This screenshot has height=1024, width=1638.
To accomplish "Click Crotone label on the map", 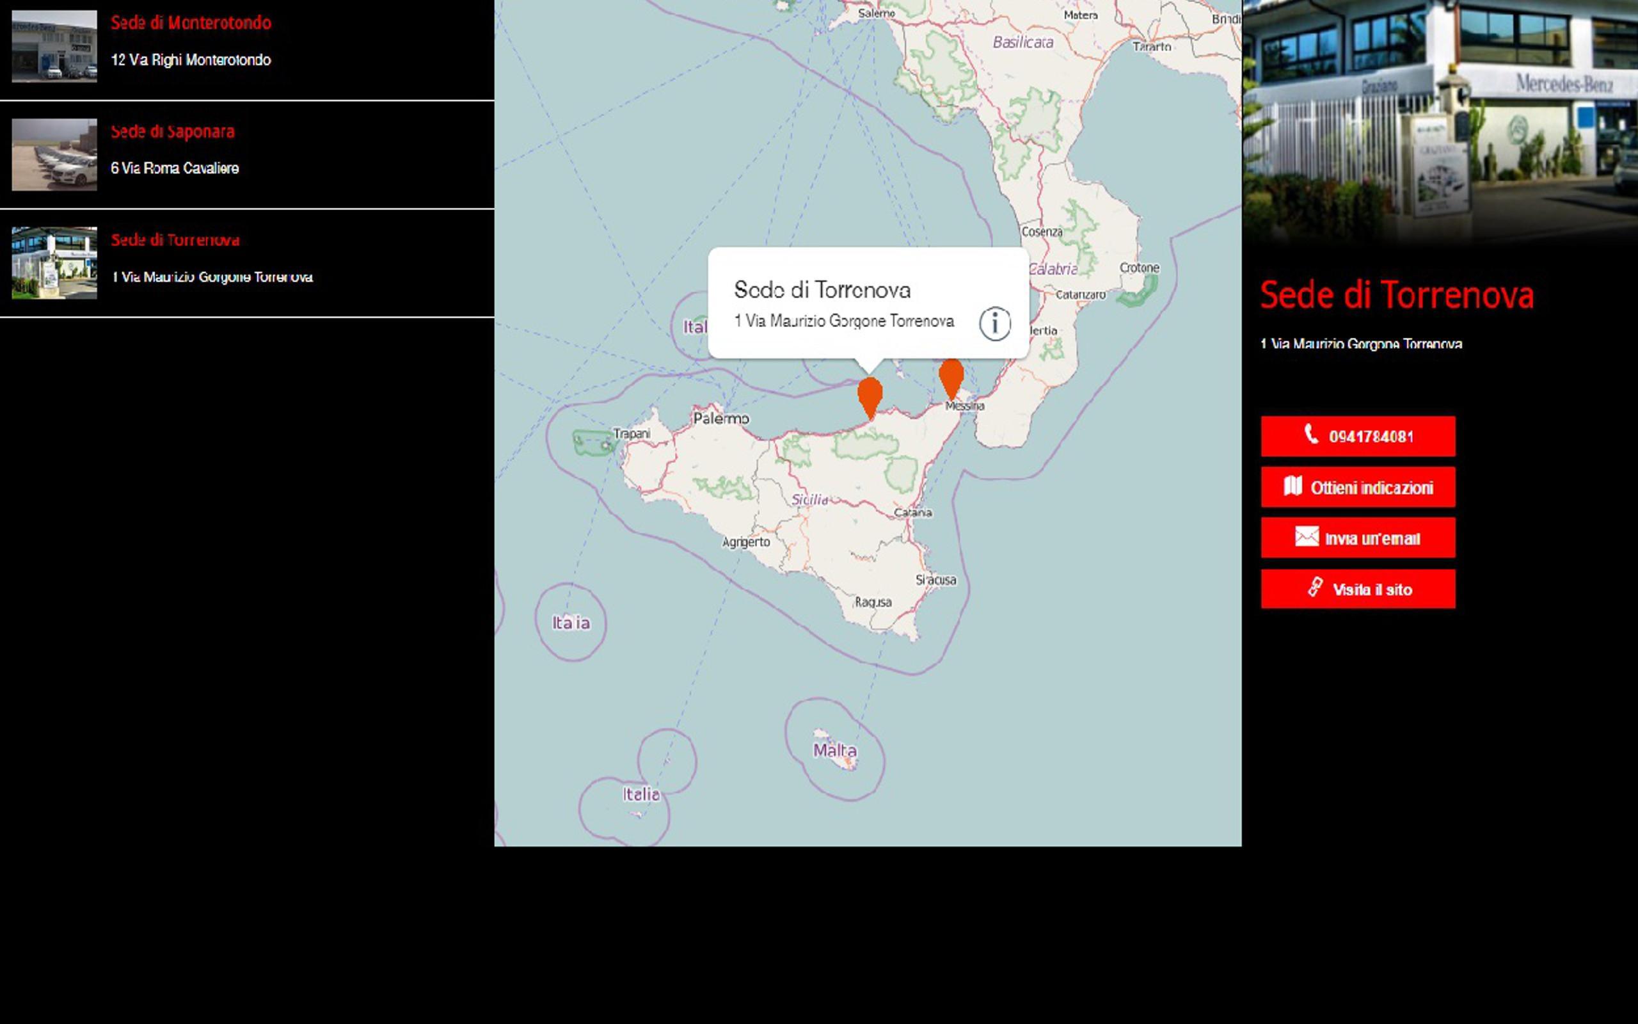I will [x=1139, y=268].
